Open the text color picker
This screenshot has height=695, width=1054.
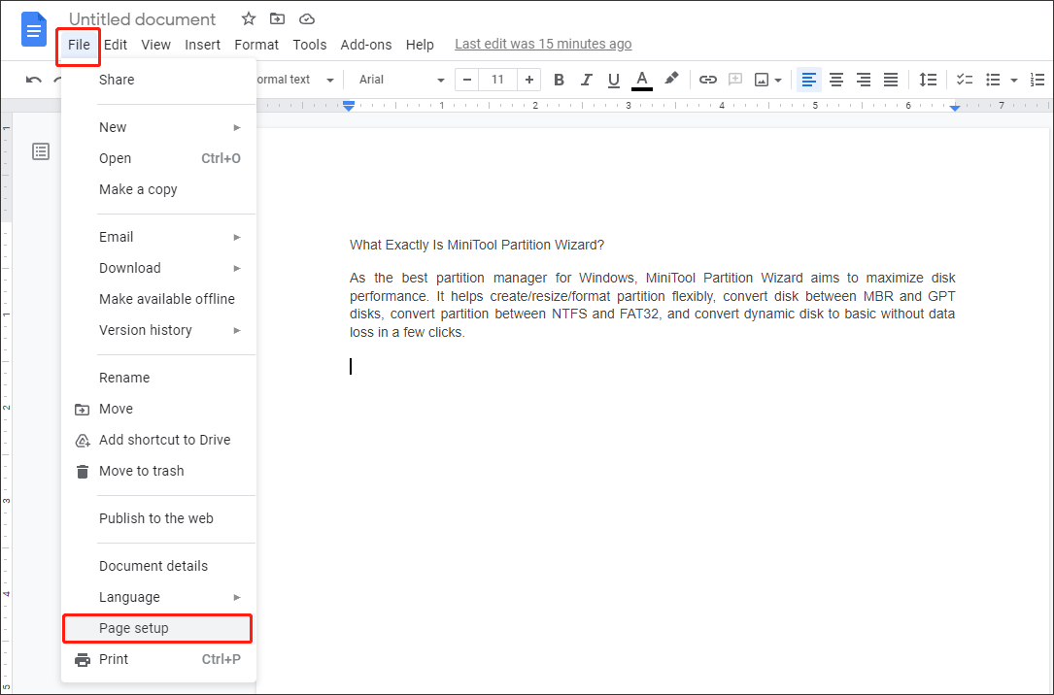[x=642, y=80]
